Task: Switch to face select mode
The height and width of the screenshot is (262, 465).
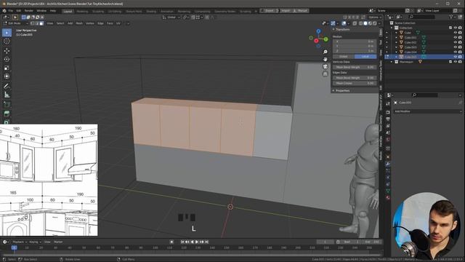Action: click(41, 23)
